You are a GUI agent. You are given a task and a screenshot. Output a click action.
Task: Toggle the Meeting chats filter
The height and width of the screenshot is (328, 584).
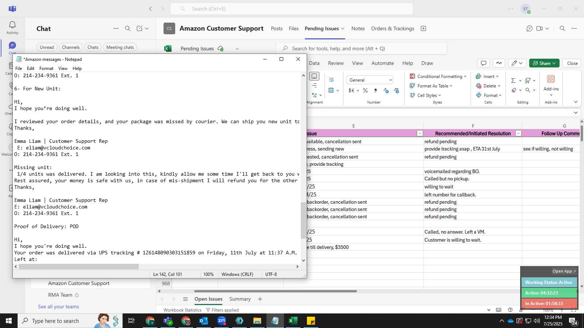click(x=120, y=47)
